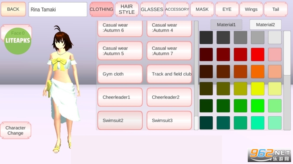This screenshot has width=293, height=164.
Task: Open the EYE customization tab
Action: [x=227, y=9]
